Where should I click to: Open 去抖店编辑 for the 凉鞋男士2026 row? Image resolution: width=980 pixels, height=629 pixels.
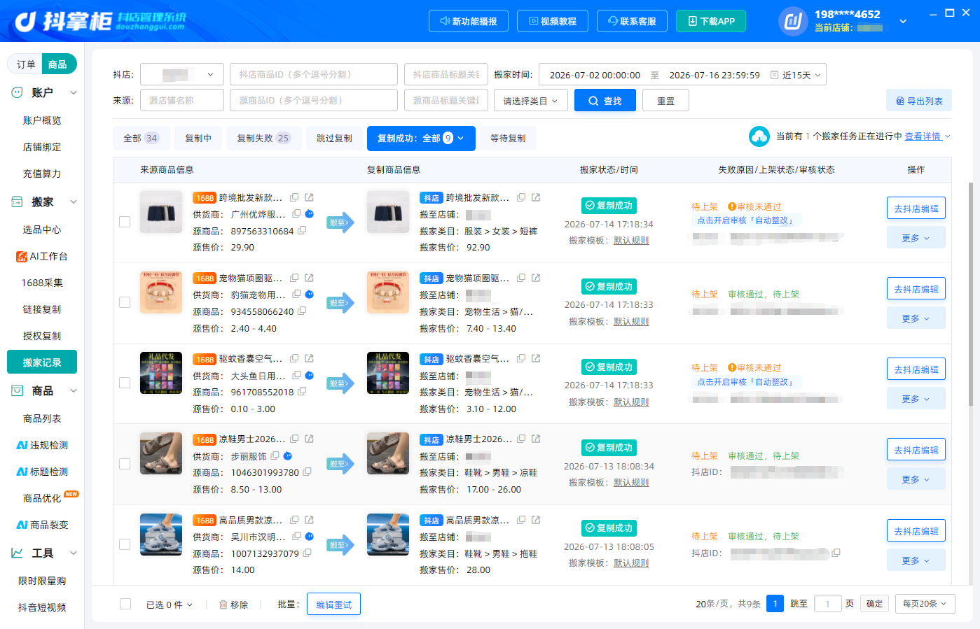pyautogui.click(x=916, y=450)
